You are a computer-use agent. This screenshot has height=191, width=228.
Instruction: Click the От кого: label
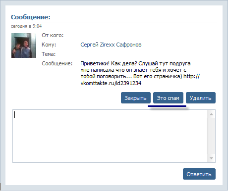[x=53, y=35]
